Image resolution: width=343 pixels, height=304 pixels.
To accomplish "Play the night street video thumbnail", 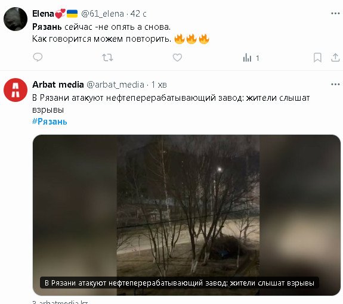I will [187, 215].
